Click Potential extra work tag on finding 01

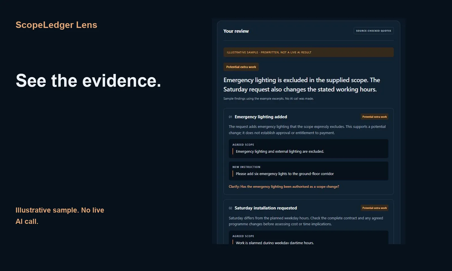tap(374, 117)
